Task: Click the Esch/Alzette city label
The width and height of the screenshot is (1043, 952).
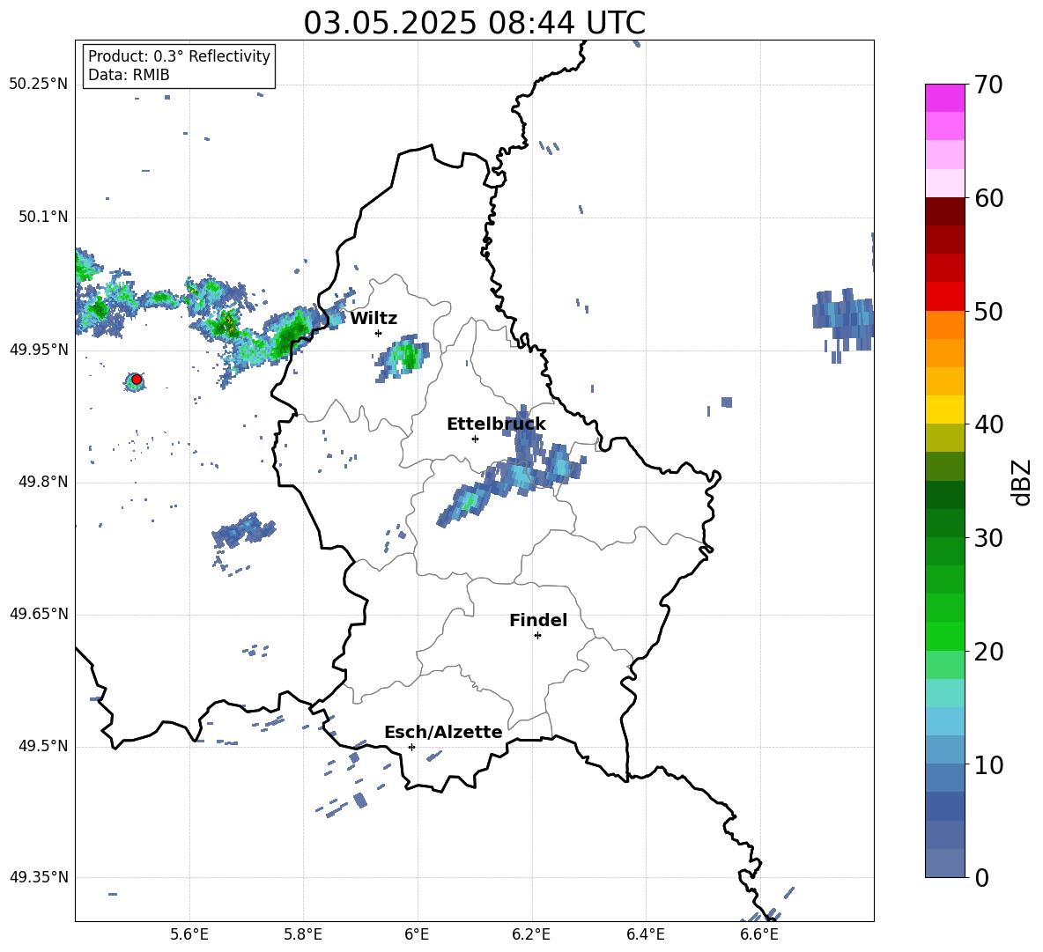Action: click(444, 732)
